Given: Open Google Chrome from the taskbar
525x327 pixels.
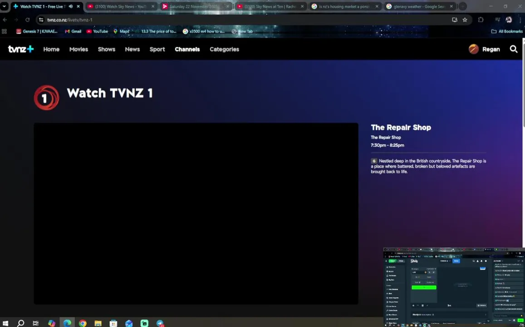Looking at the screenshot, I should [83, 323].
